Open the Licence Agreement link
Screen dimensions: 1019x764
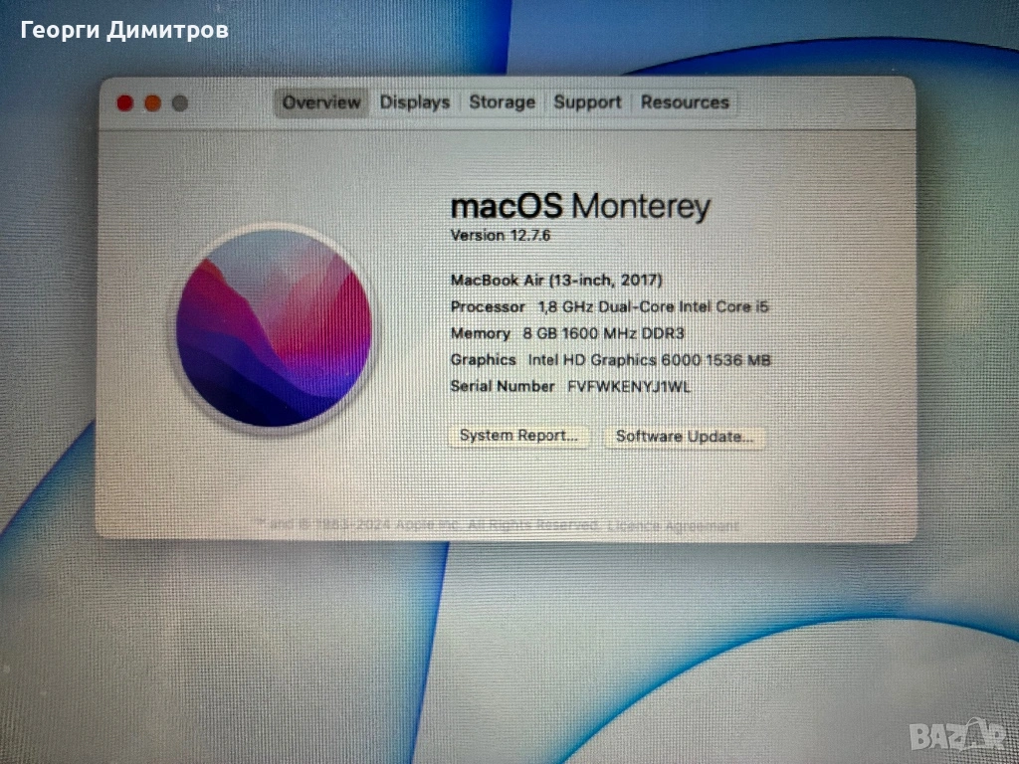(674, 525)
